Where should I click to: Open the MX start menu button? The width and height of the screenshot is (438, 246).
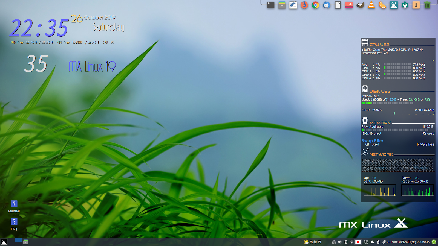4,242
